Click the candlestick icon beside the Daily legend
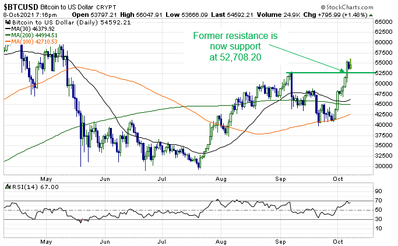Image resolution: width=398 pixels, height=246 pixels. (8, 22)
